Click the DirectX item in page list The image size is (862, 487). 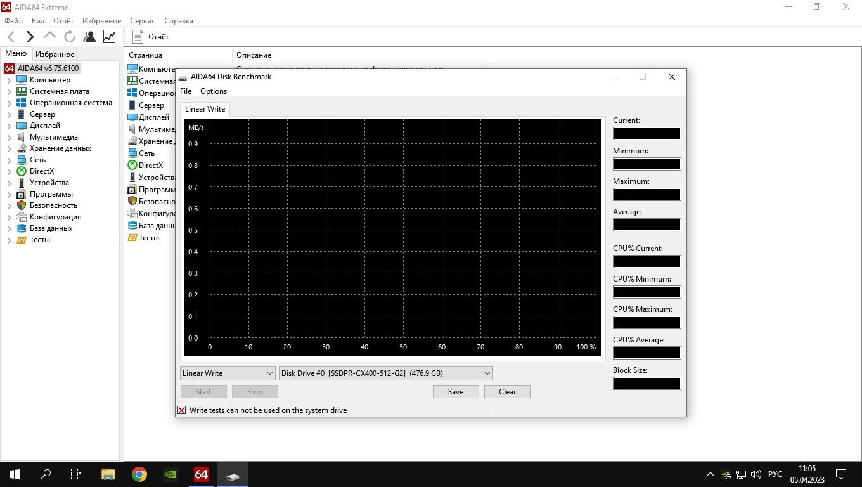pos(151,166)
